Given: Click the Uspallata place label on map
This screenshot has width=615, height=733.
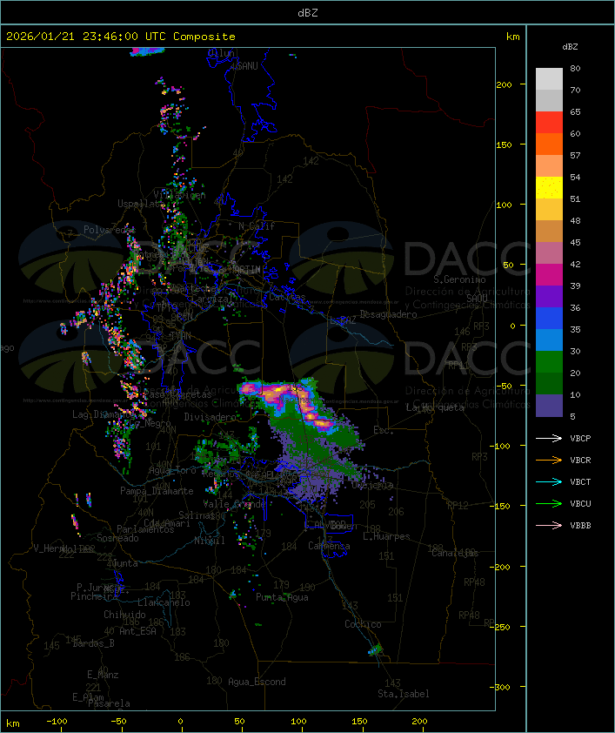Looking at the screenshot, I should point(141,204).
